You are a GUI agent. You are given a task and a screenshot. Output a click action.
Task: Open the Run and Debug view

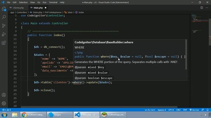[4, 34]
